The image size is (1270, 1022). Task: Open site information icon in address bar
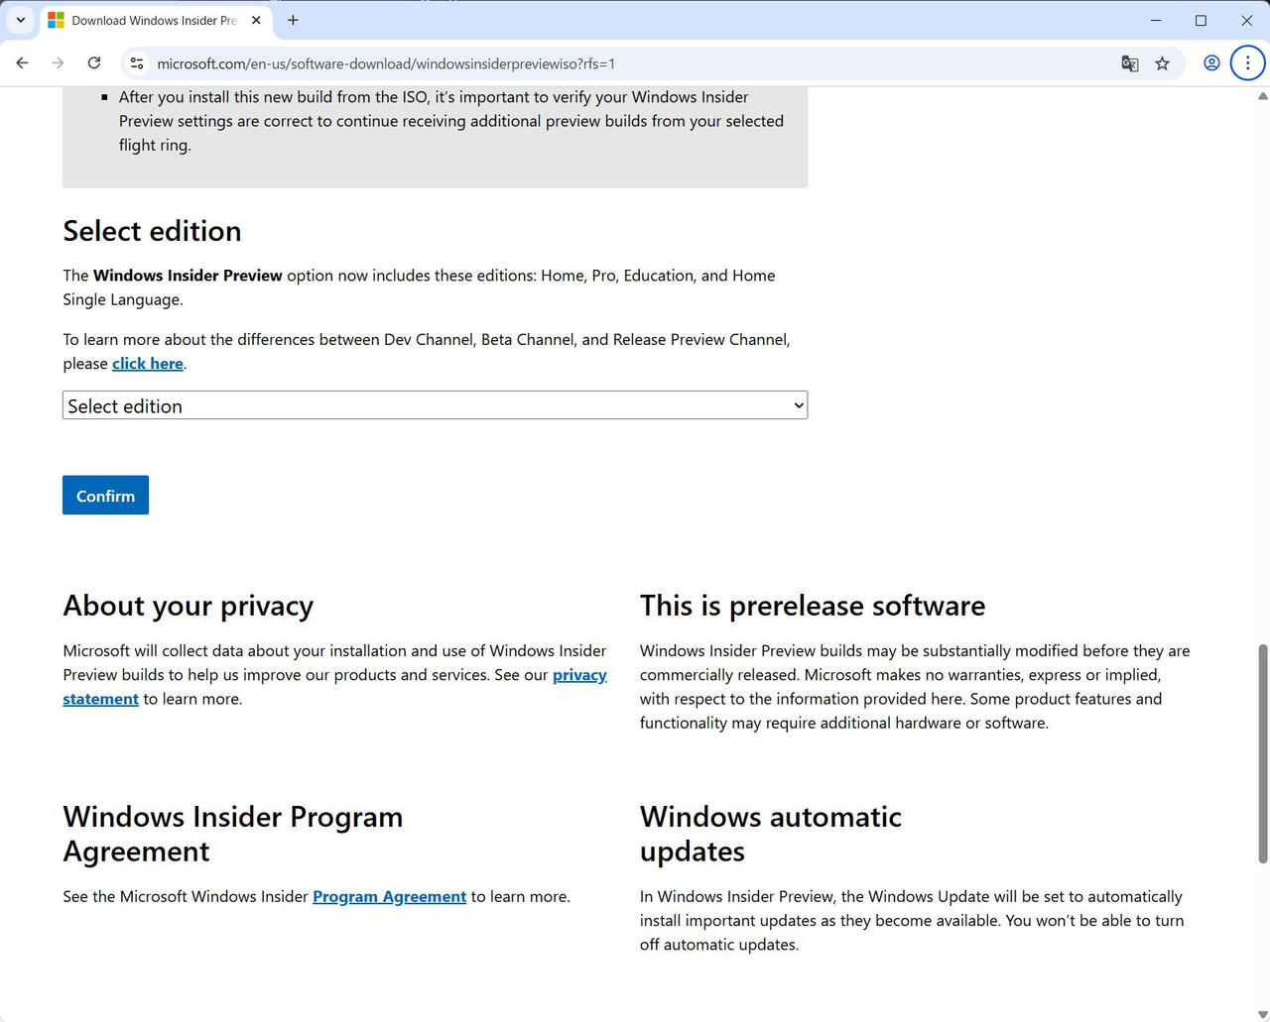137,63
